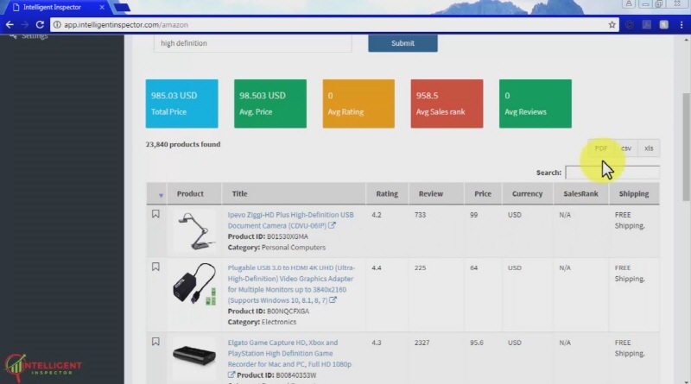View site info icon in address bar
The width and height of the screenshot is (691, 384).
pyautogui.click(x=57, y=25)
